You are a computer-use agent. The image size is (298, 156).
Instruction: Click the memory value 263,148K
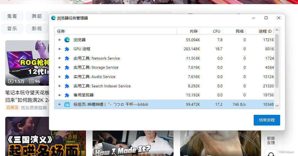(x=192, y=49)
